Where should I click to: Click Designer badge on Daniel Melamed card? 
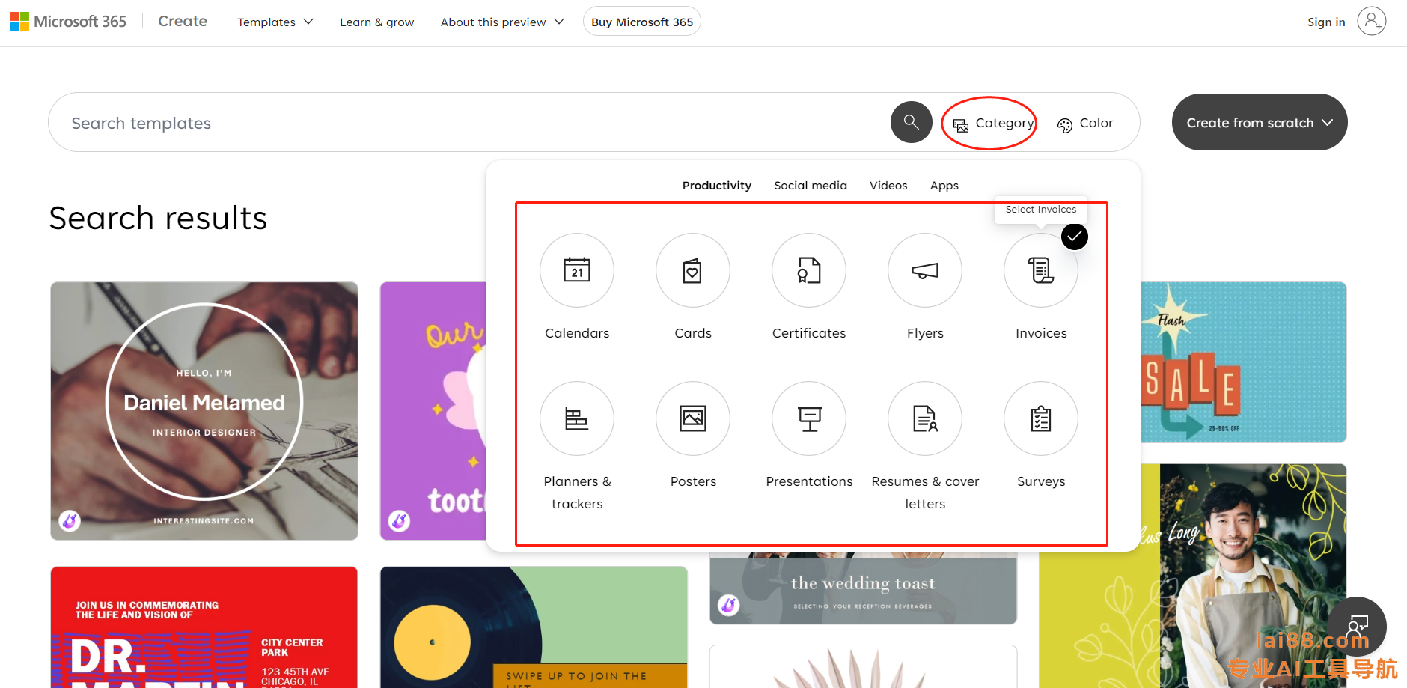tap(70, 520)
